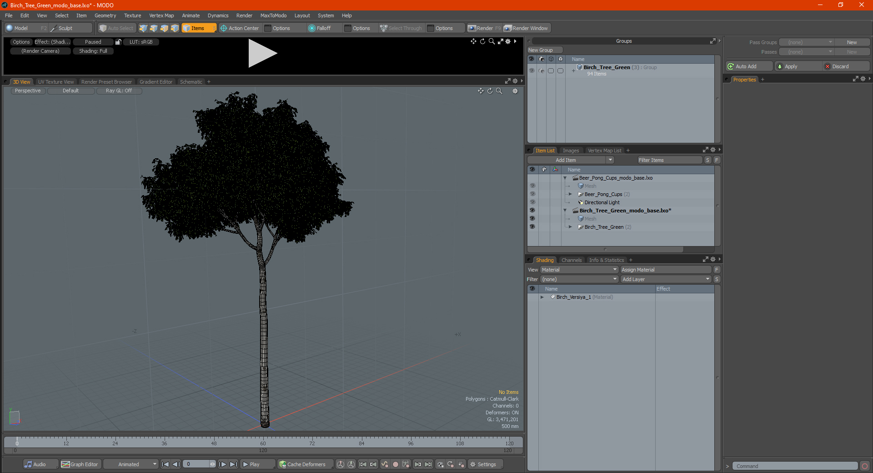
Task: Toggle eye for the Mesh under the Birch scene
Action: (532, 219)
